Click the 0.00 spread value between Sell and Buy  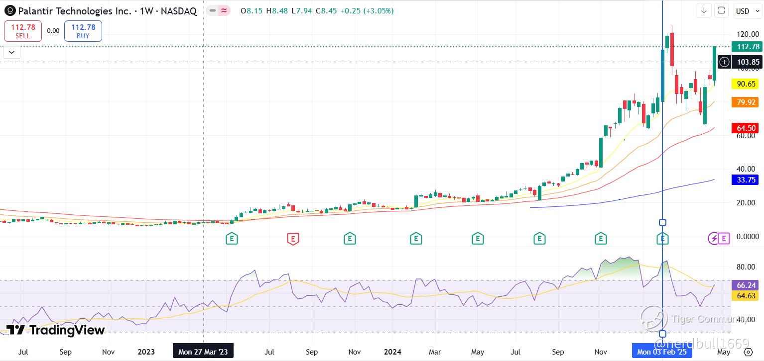coord(53,31)
